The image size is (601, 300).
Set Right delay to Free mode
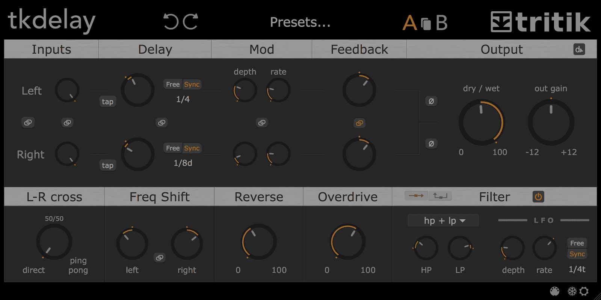[173, 148]
